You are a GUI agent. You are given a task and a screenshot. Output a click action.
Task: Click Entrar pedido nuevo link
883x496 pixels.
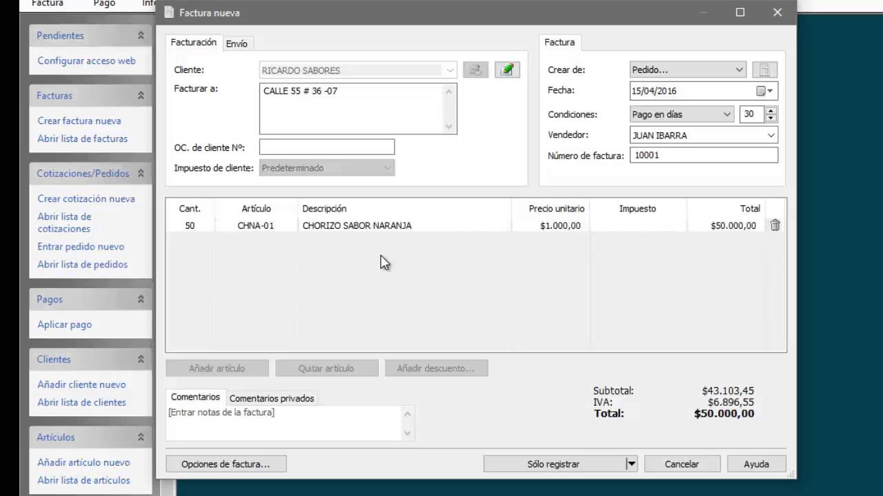coord(81,247)
